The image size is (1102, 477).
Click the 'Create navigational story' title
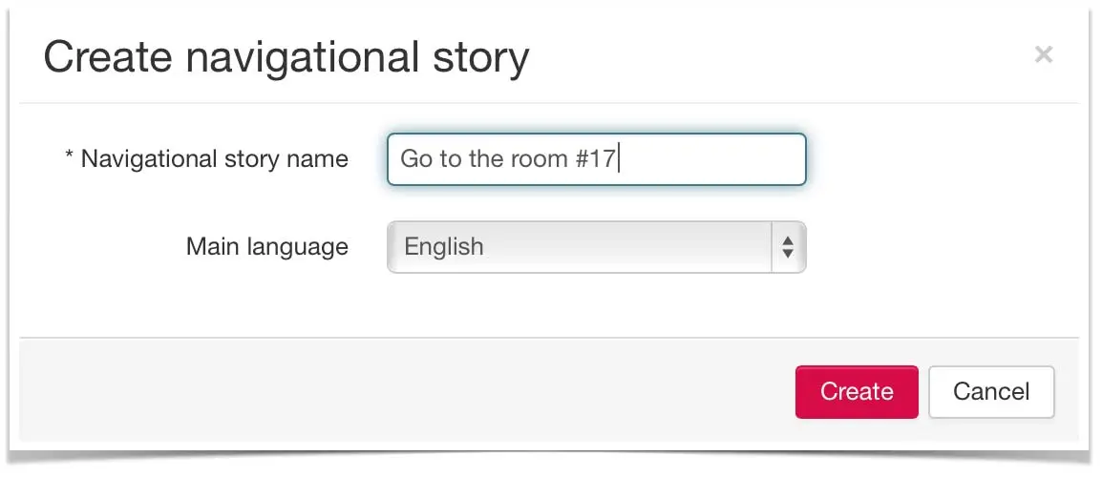(286, 57)
